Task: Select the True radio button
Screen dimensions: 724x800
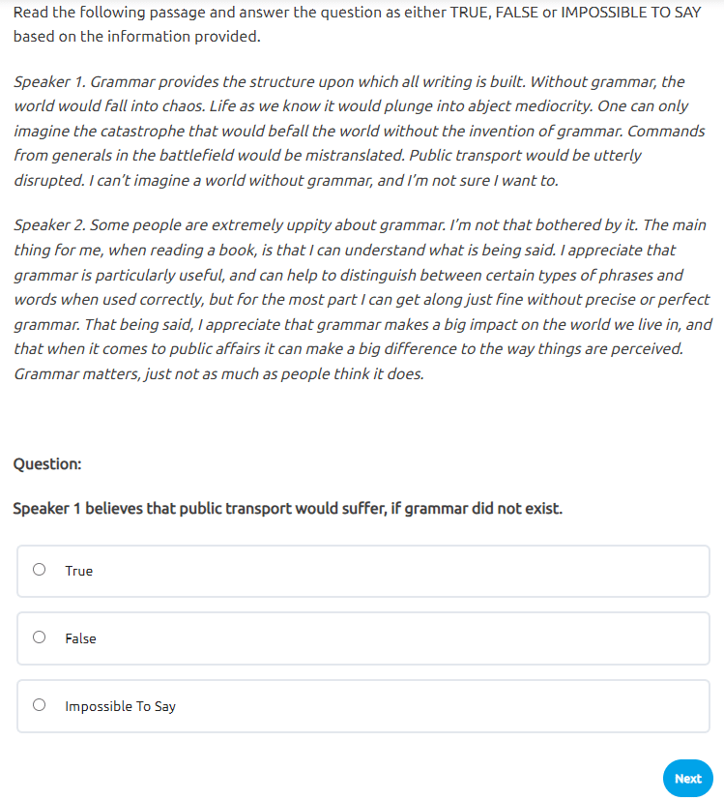Action: tap(40, 570)
